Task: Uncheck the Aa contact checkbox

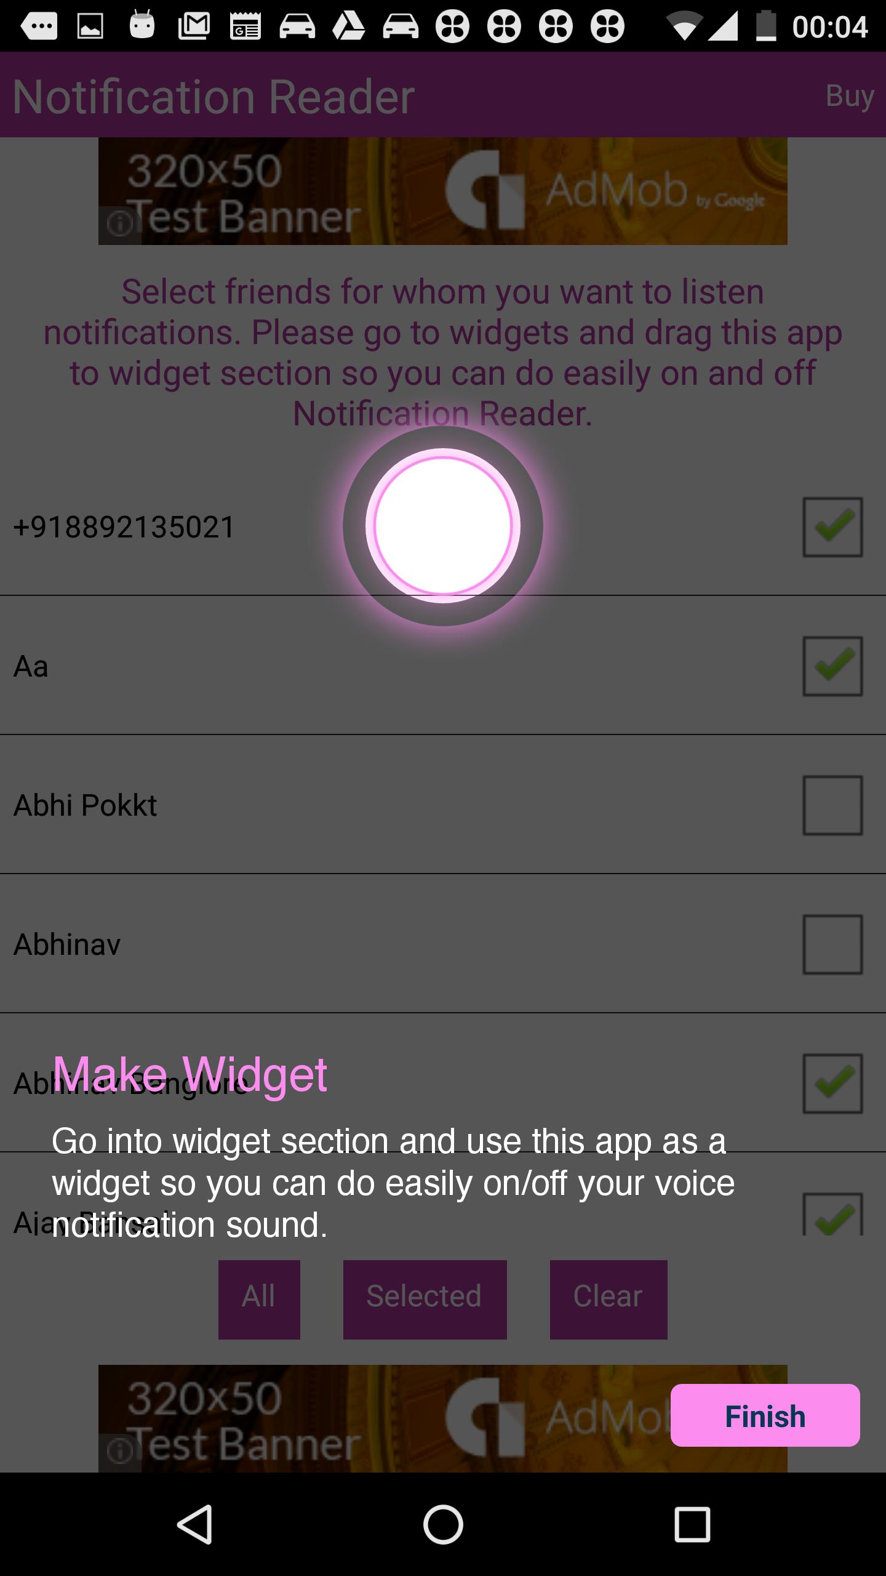Action: pos(832,666)
